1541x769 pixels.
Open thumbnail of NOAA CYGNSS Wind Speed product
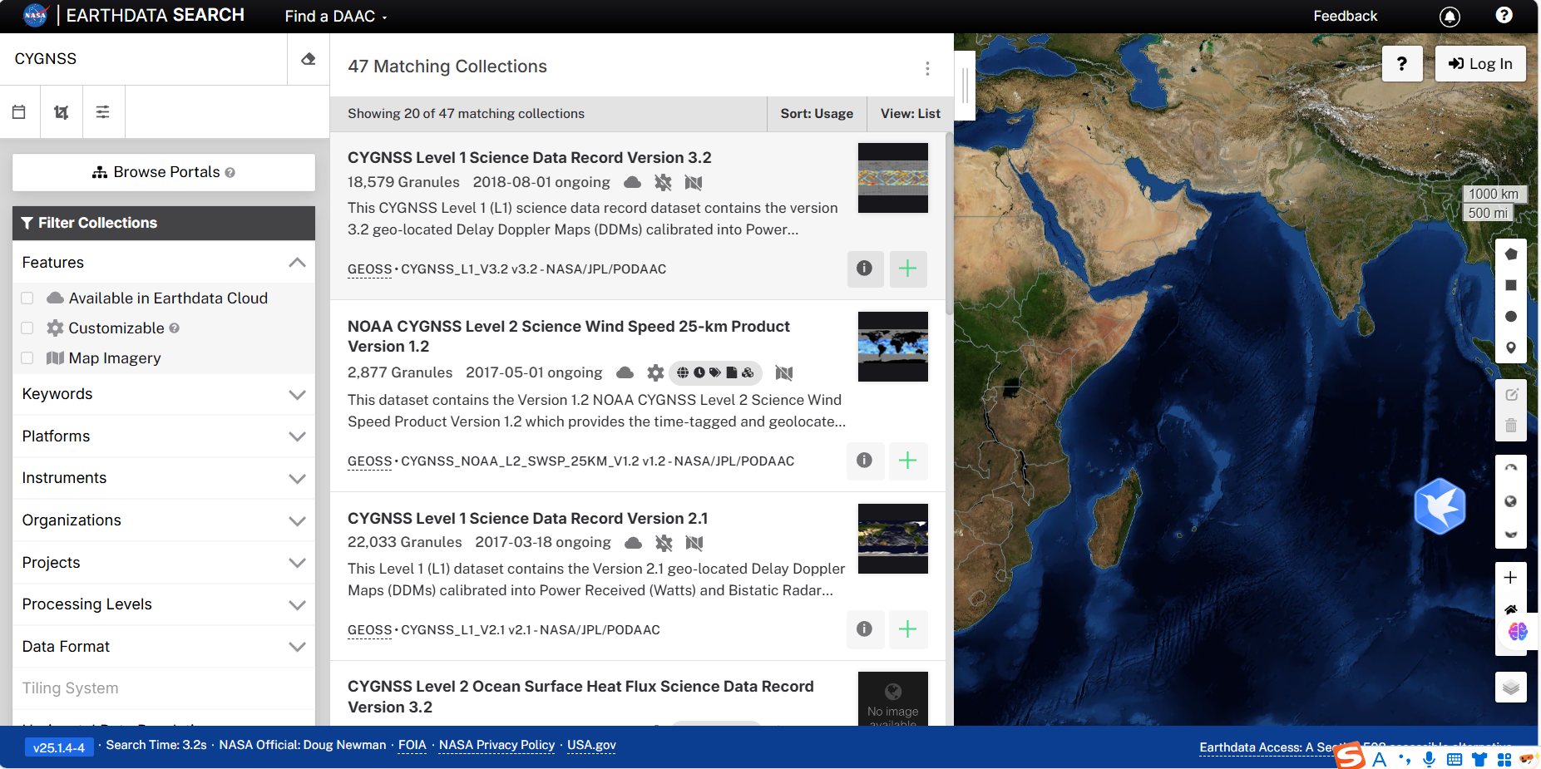pos(893,347)
